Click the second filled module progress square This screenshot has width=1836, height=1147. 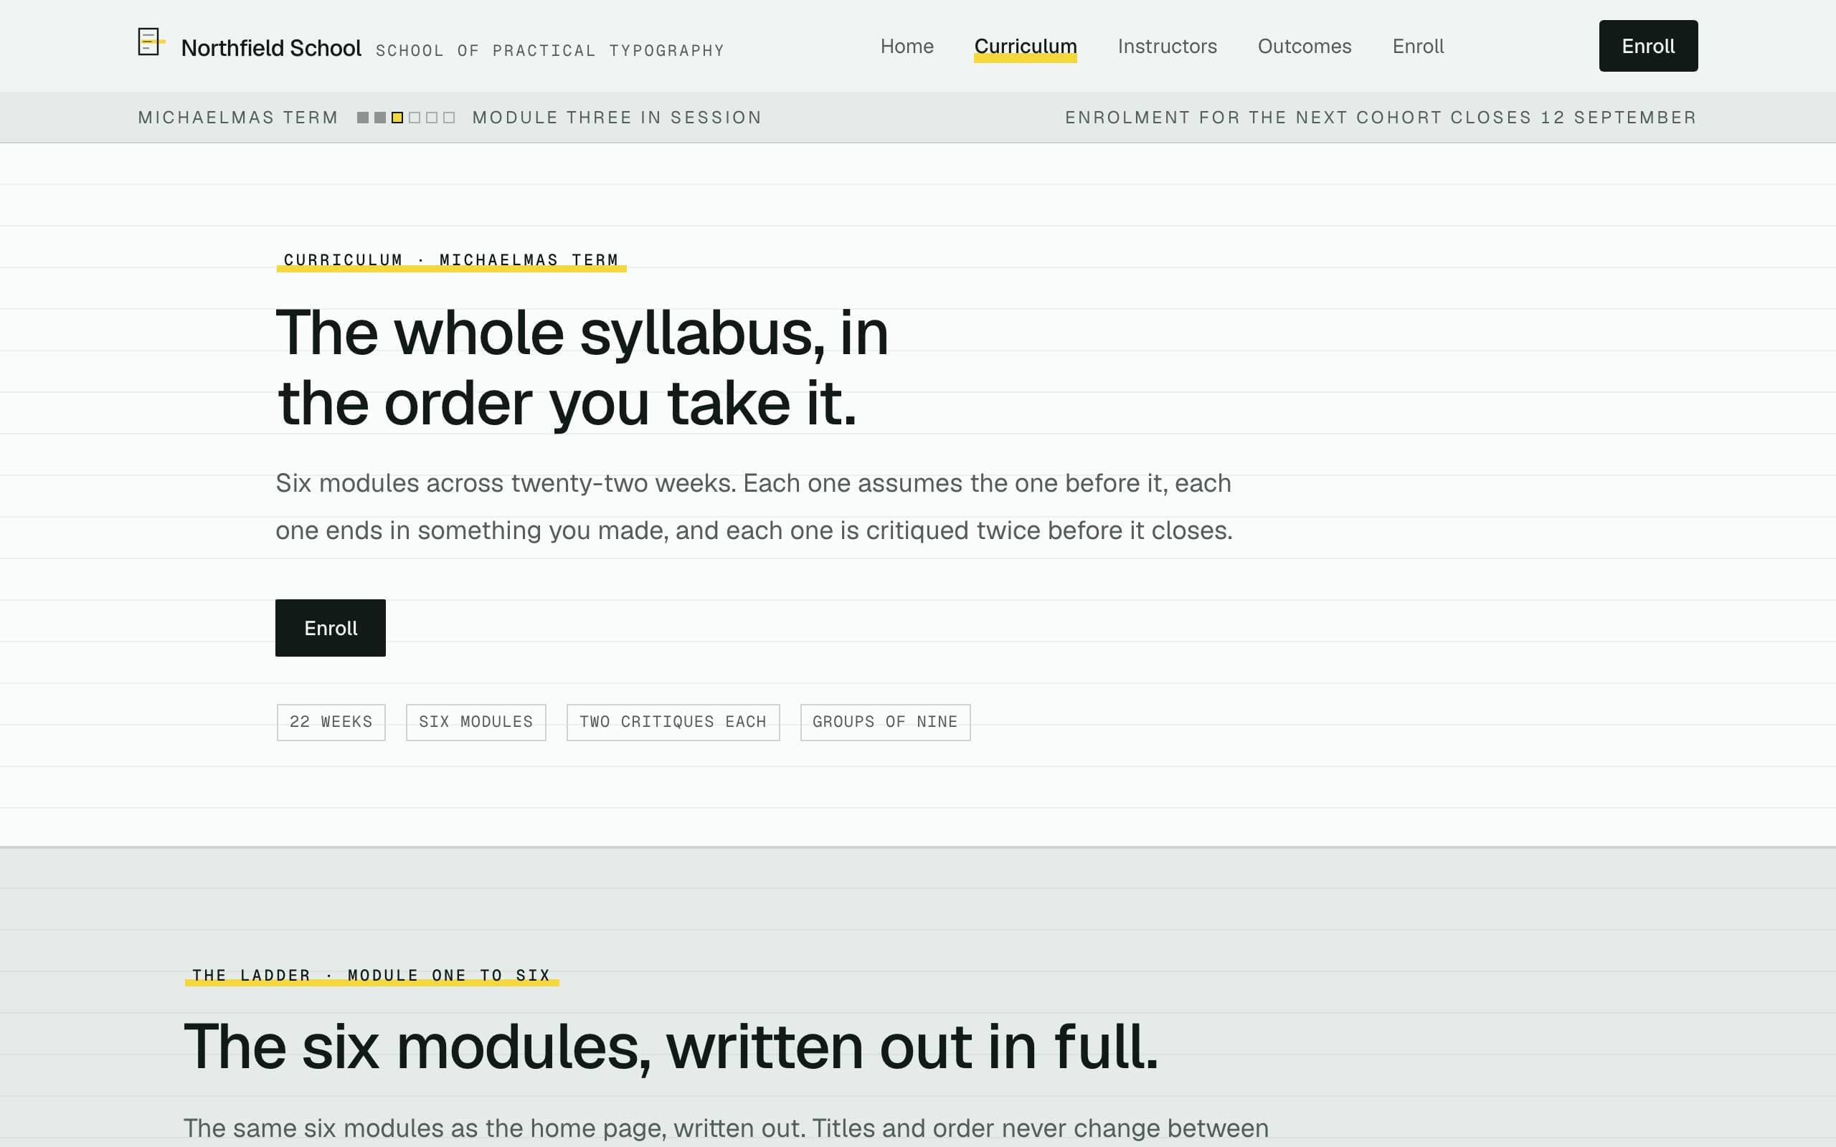click(x=380, y=118)
